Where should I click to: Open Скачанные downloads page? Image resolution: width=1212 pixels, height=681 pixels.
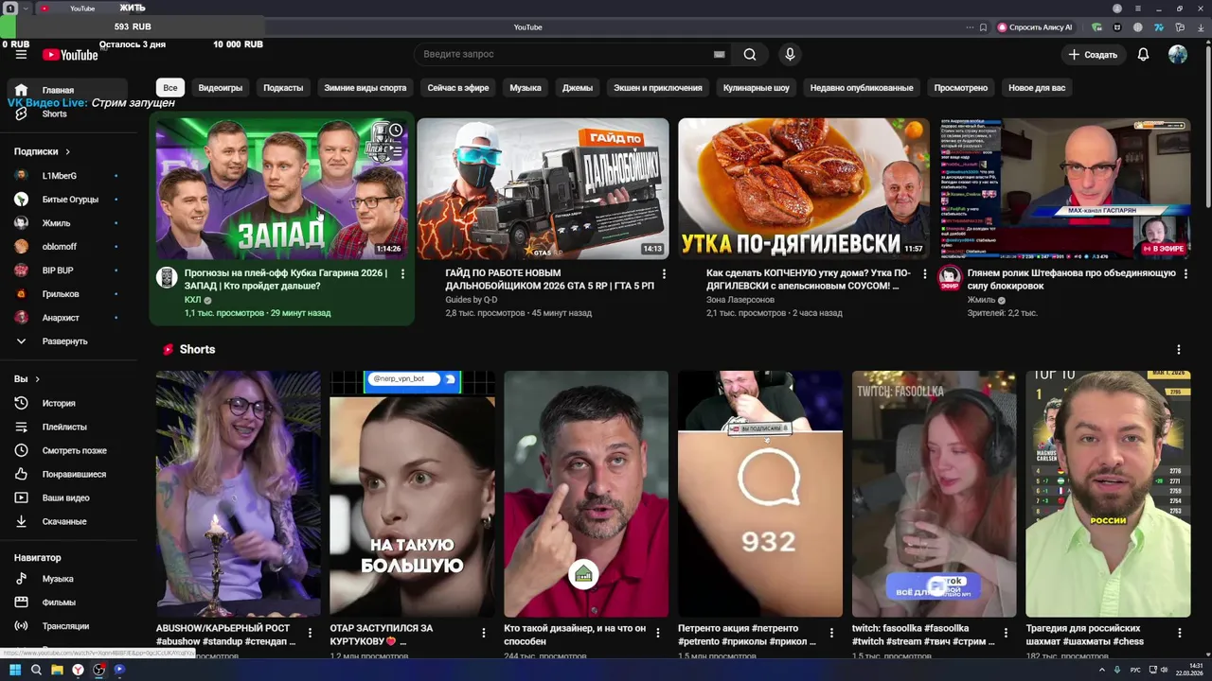click(66, 521)
